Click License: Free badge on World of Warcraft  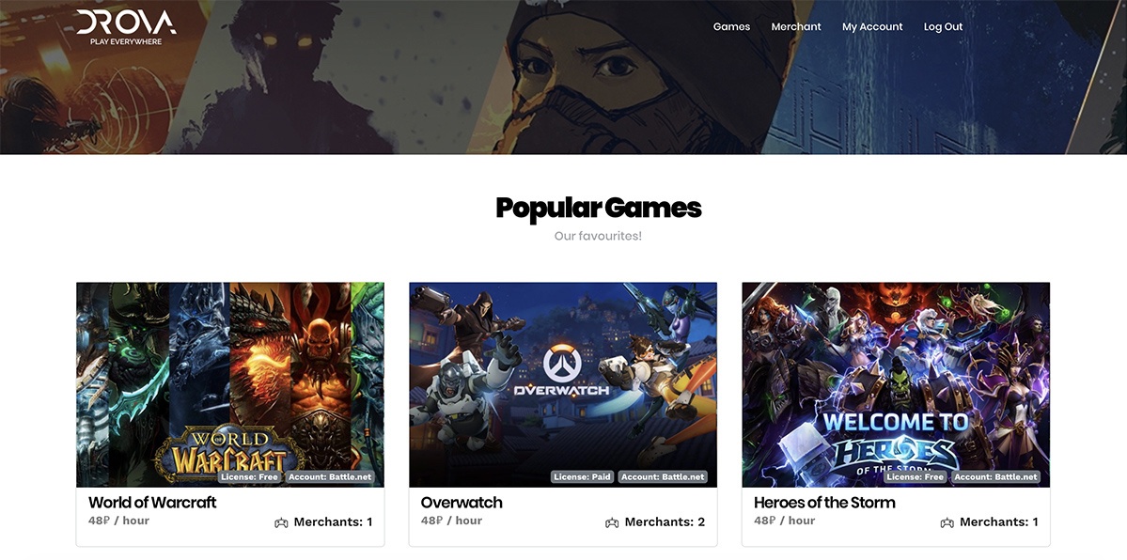[249, 476]
